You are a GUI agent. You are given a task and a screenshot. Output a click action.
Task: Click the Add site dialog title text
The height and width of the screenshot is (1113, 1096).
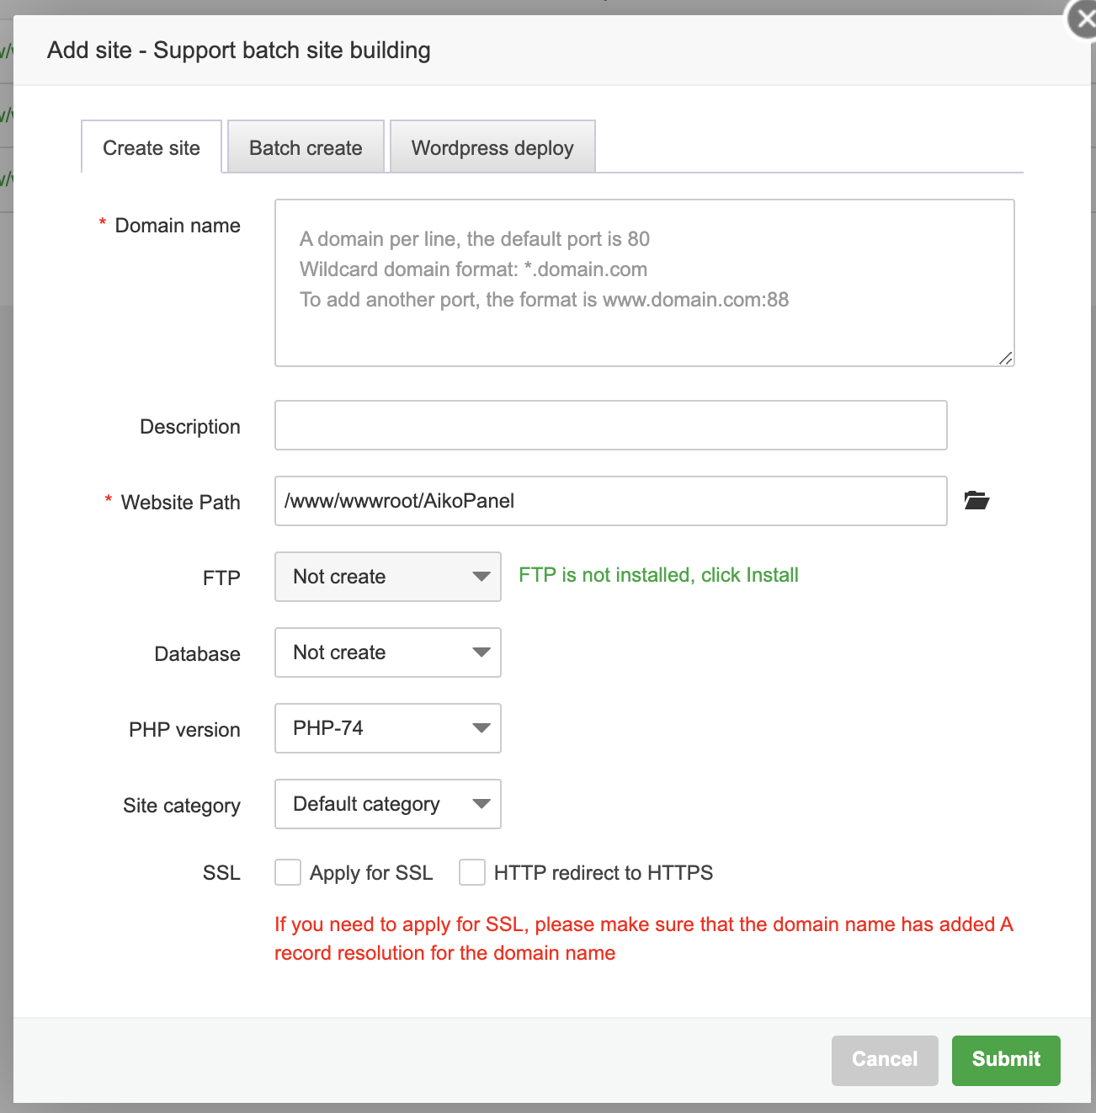pos(239,51)
